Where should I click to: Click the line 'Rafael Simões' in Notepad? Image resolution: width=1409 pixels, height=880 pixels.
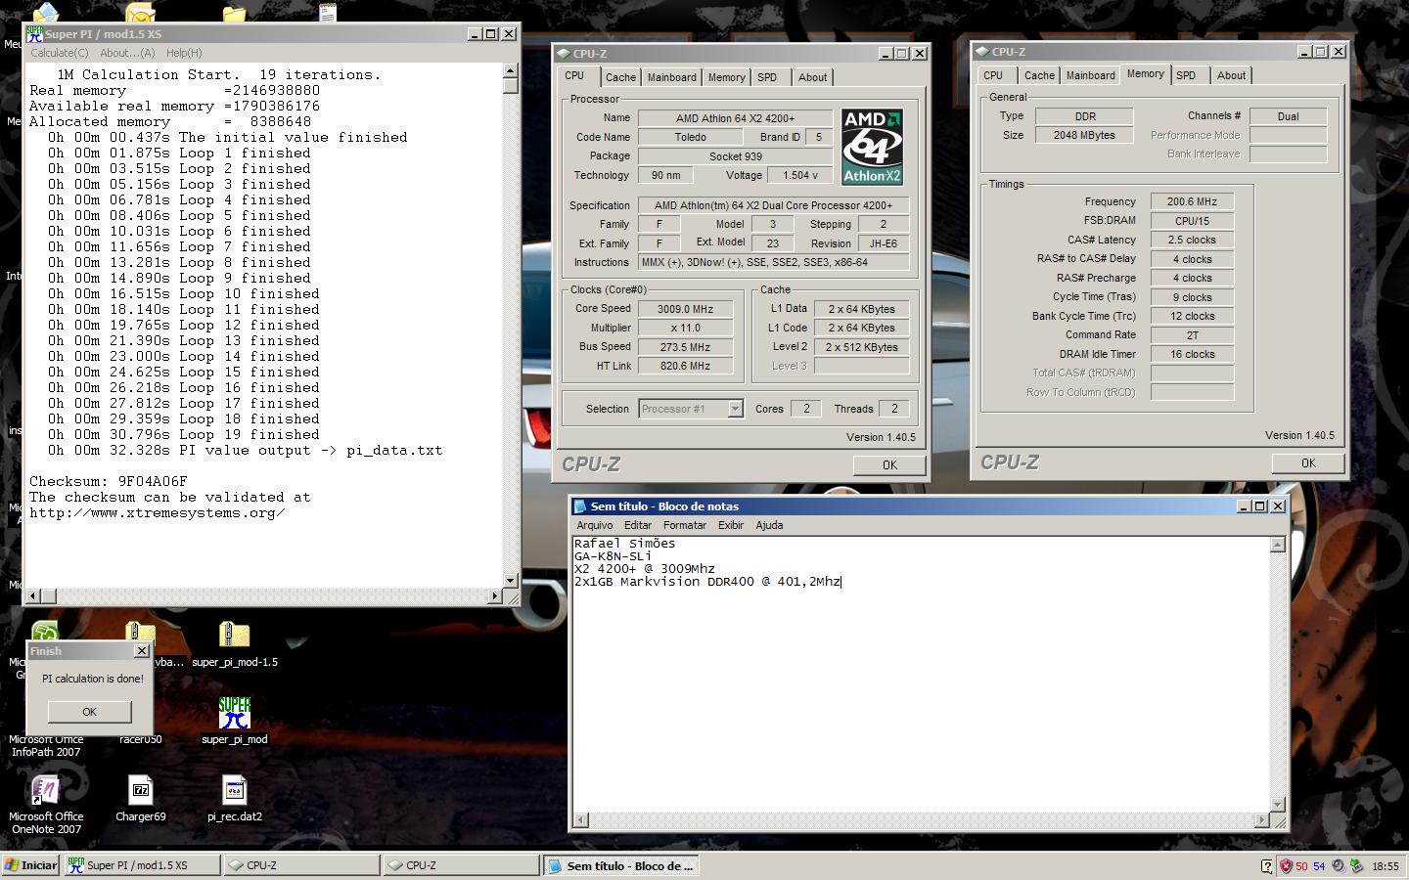624,543
